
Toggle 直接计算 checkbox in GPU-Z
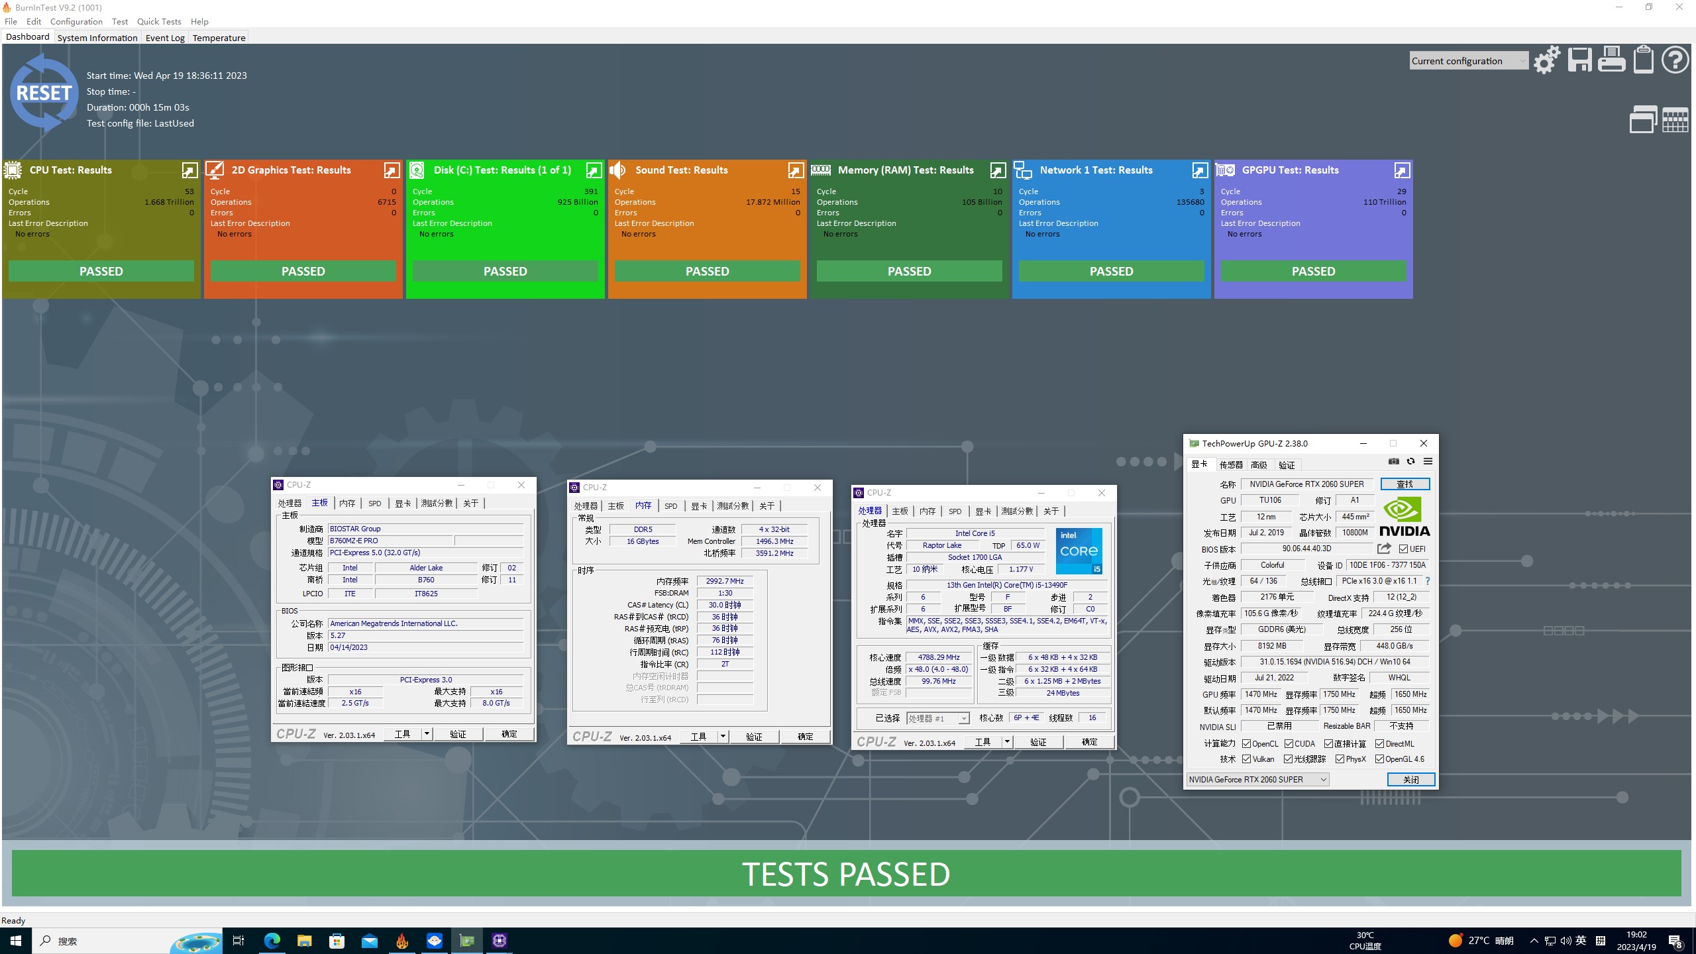(1328, 744)
